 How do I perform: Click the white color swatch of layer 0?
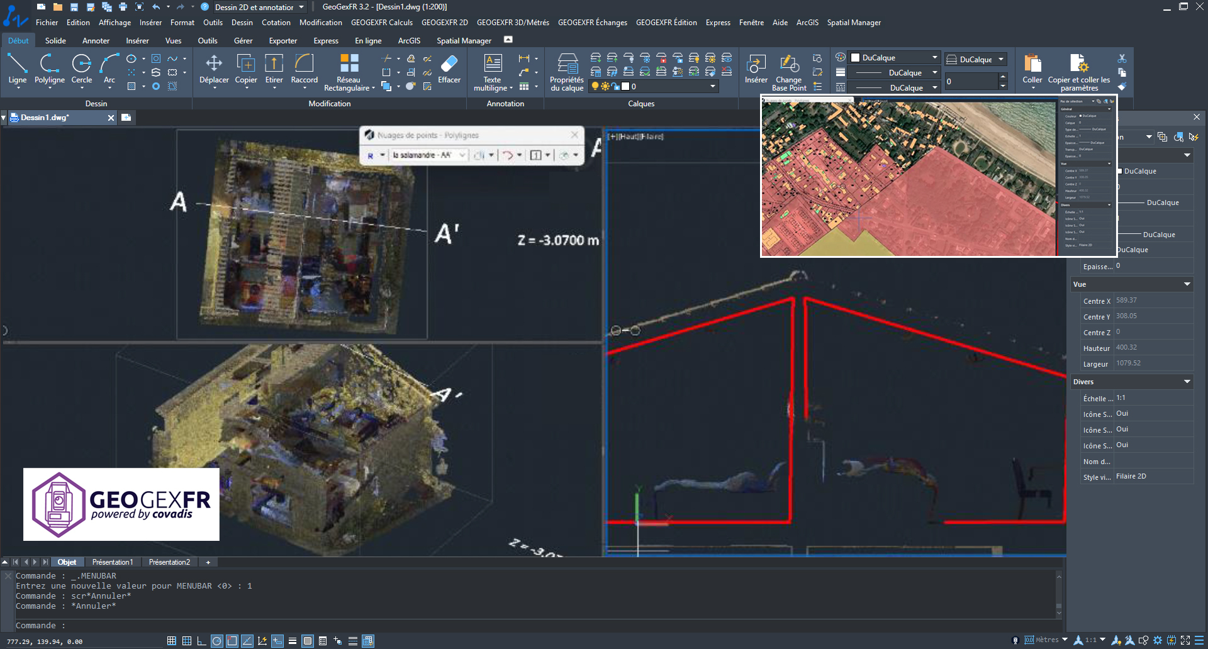(x=625, y=86)
